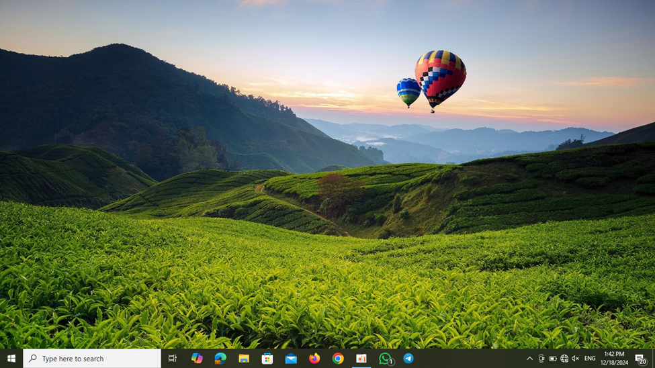Click the 'Type here to search' box
The width and height of the screenshot is (655, 368).
[92, 359]
